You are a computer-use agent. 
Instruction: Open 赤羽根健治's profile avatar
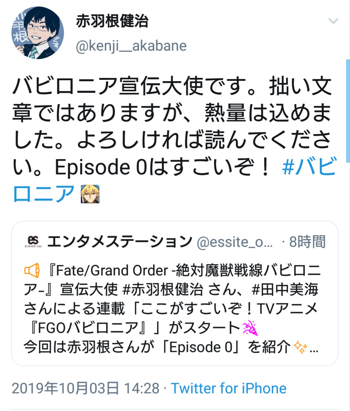[x=38, y=33]
